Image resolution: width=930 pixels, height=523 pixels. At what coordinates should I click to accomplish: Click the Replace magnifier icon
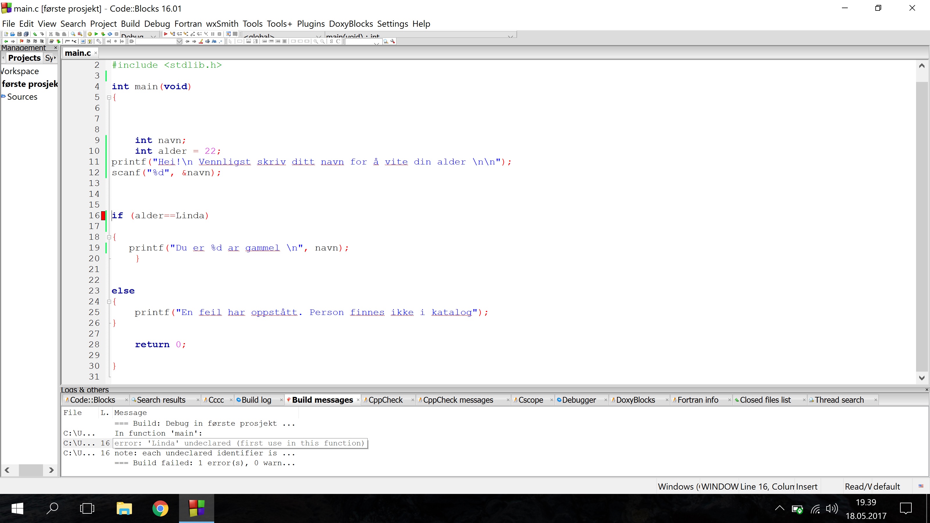(x=80, y=34)
